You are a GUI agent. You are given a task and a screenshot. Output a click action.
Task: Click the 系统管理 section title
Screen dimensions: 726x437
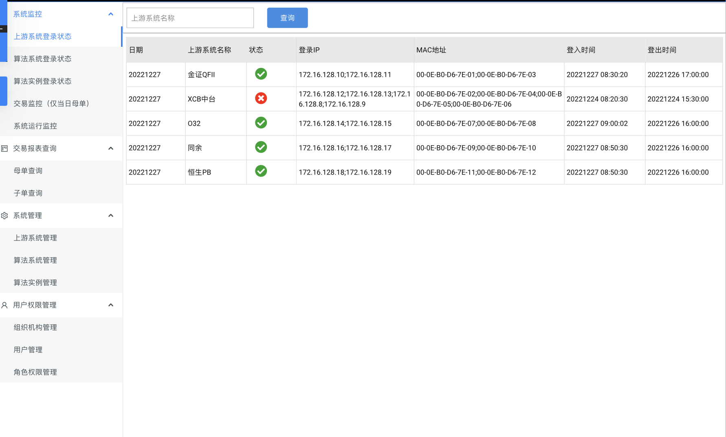click(28, 216)
